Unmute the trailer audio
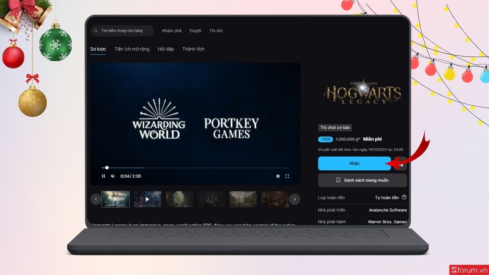 (x=113, y=176)
